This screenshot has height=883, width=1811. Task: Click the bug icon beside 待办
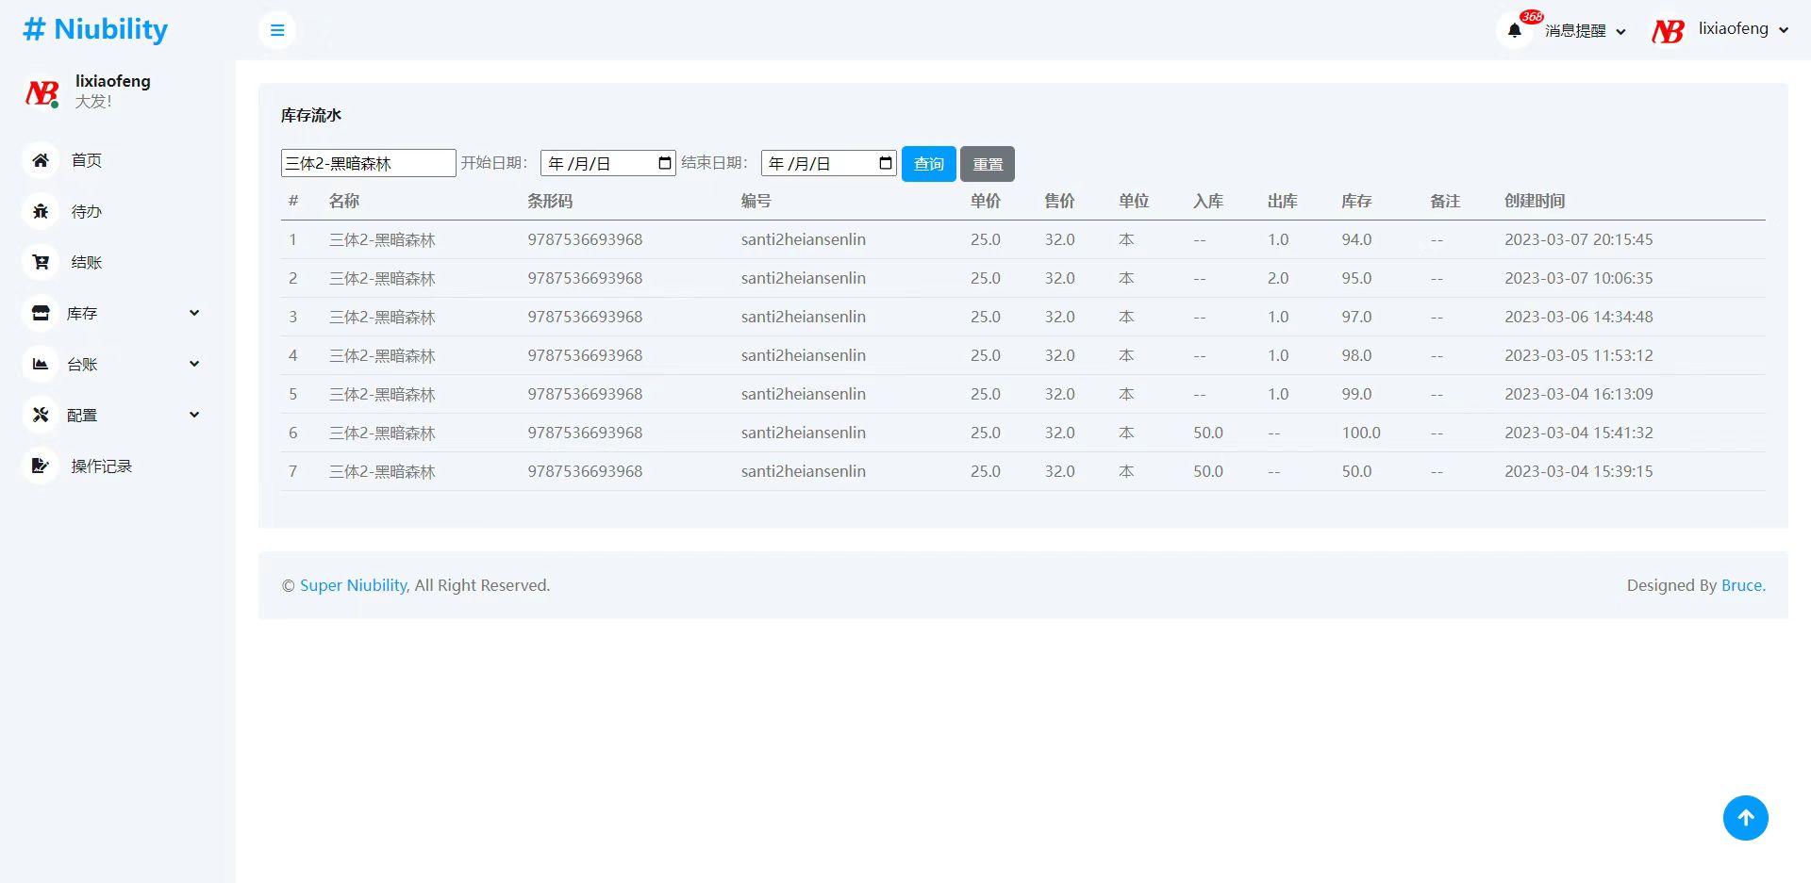coord(41,211)
